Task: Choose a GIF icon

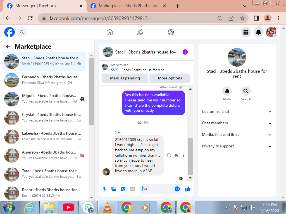Action: pos(133,189)
